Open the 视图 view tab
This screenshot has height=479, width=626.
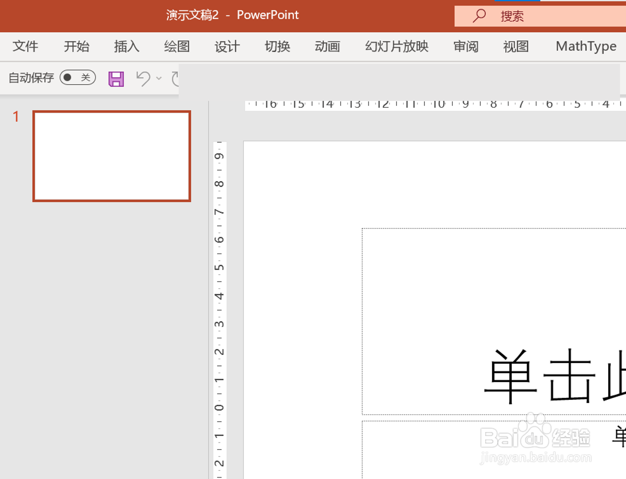[x=516, y=46]
